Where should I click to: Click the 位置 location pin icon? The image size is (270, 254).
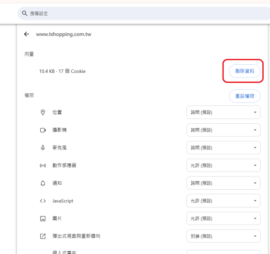tap(43, 112)
